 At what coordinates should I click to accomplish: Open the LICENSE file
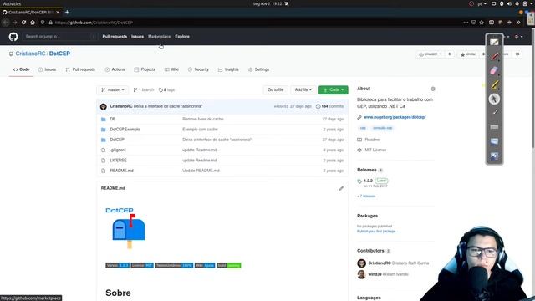click(118, 161)
